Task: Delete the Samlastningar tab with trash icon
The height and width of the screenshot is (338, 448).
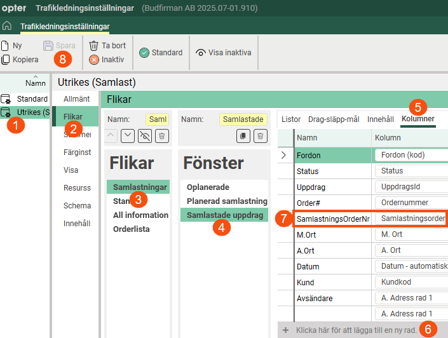Action: (x=162, y=135)
